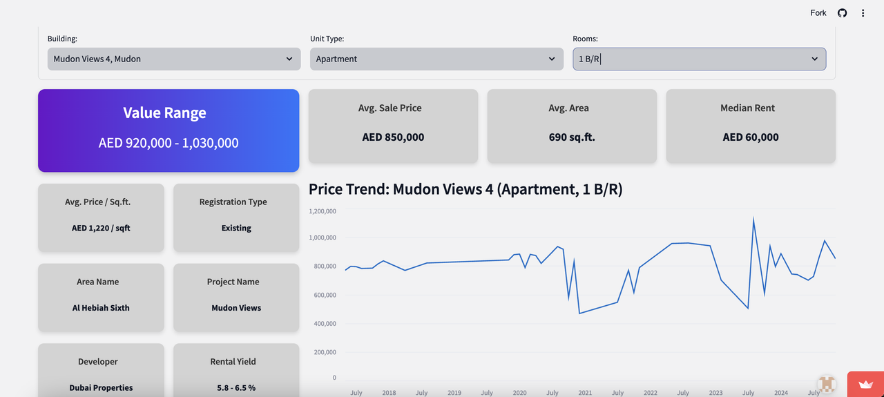
Task: Open the GitHub repository icon
Action: pyautogui.click(x=842, y=13)
